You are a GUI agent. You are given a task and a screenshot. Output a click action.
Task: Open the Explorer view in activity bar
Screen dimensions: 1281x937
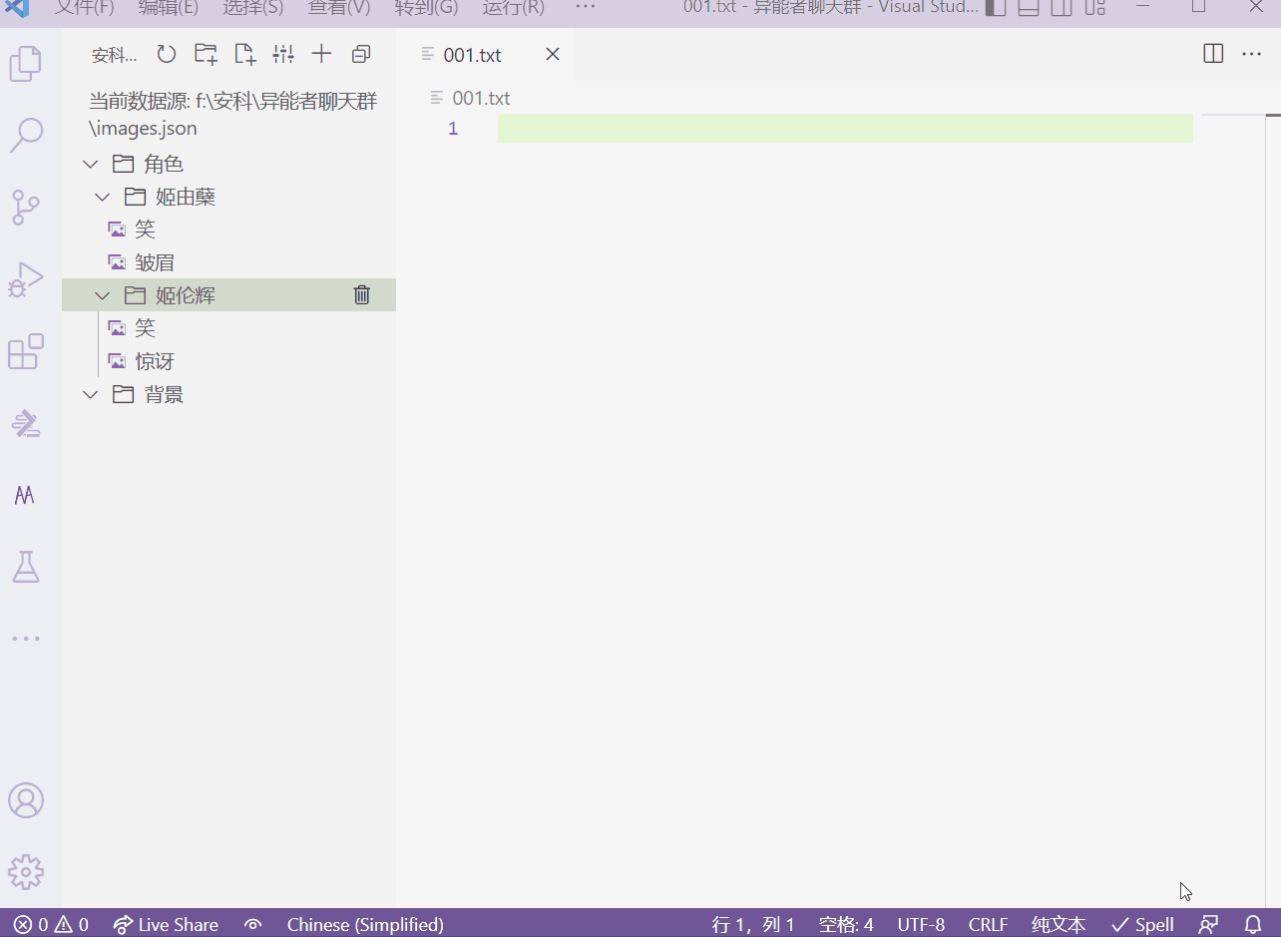(26, 63)
